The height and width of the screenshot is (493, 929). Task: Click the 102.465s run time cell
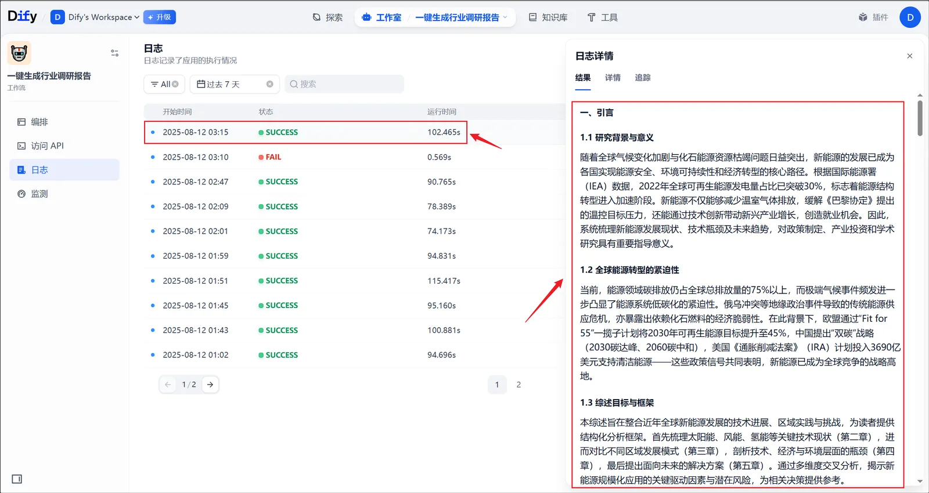click(x=444, y=132)
